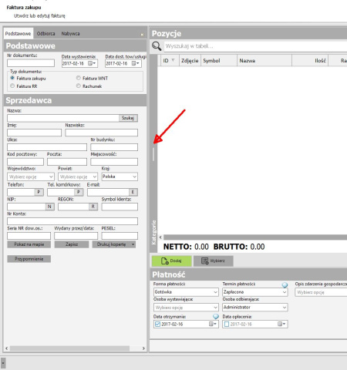The height and width of the screenshot is (370, 347).
Task: Click the Zapisz button
Action: 72,244
